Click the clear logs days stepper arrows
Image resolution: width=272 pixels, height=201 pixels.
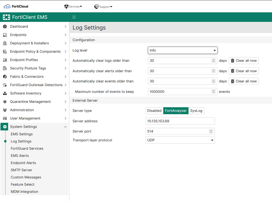point(213,60)
